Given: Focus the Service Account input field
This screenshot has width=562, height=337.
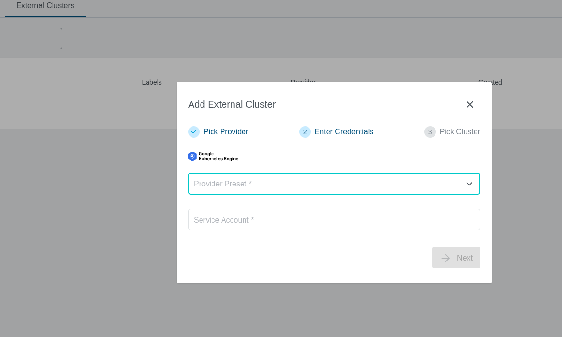Looking at the screenshot, I should coord(334,220).
